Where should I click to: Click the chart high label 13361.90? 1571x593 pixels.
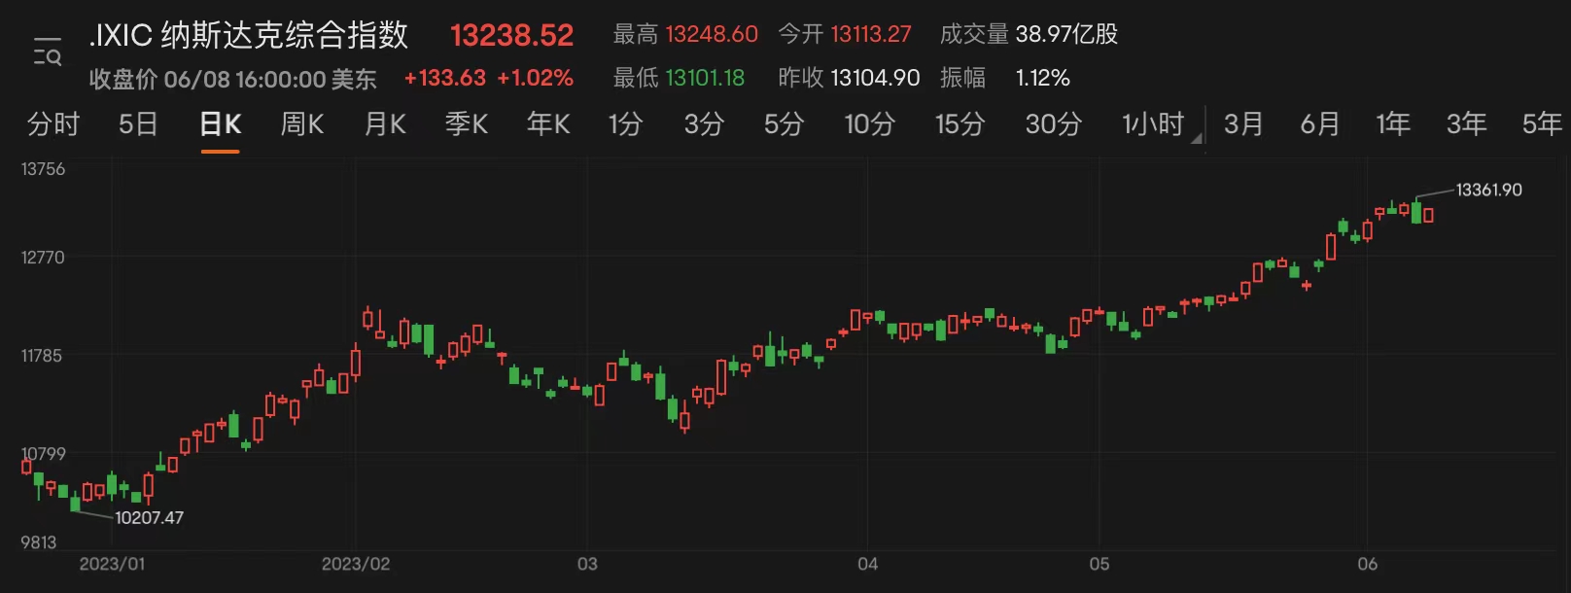[x=1489, y=190]
